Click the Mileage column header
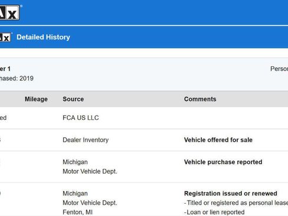 coord(36,99)
